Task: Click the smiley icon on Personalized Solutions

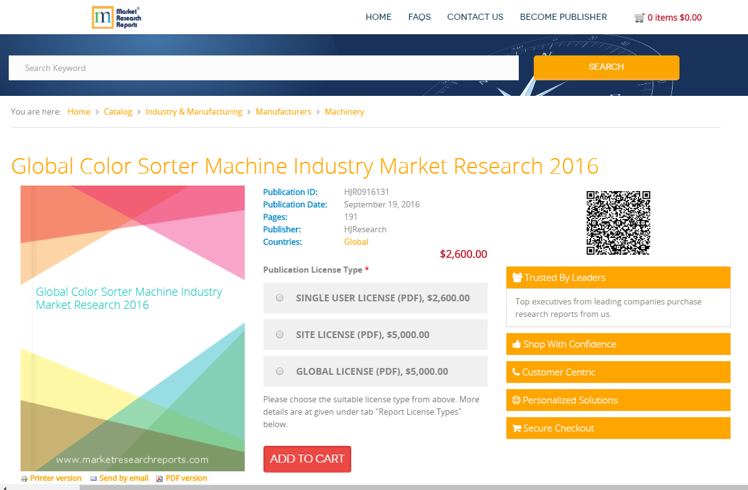Action: (516, 400)
